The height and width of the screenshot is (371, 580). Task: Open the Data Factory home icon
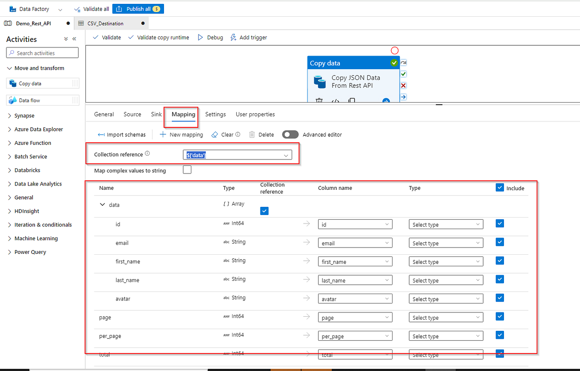[13, 9]
